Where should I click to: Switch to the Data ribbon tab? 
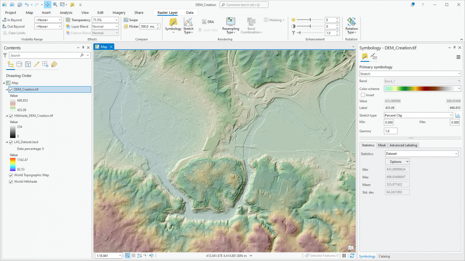[x=189, y=12]
